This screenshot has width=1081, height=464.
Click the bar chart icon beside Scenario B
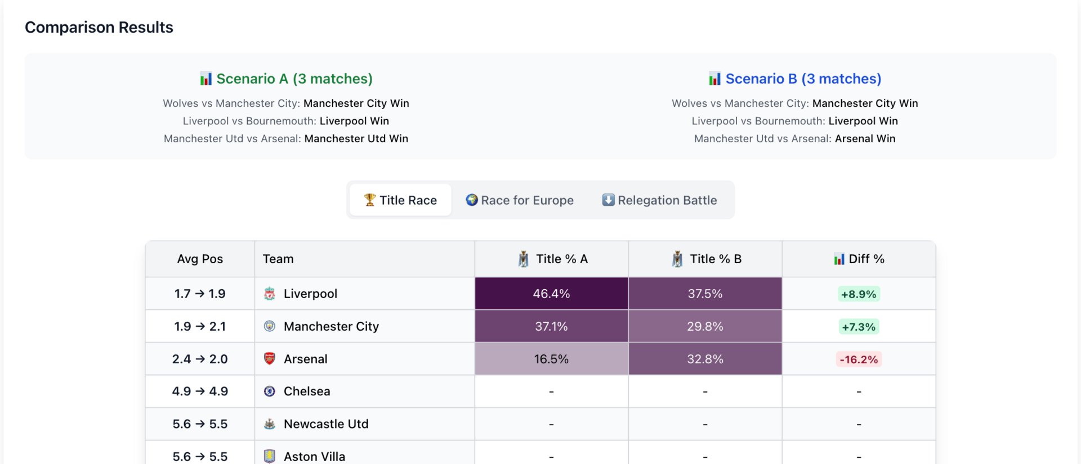tap(714, 79)
